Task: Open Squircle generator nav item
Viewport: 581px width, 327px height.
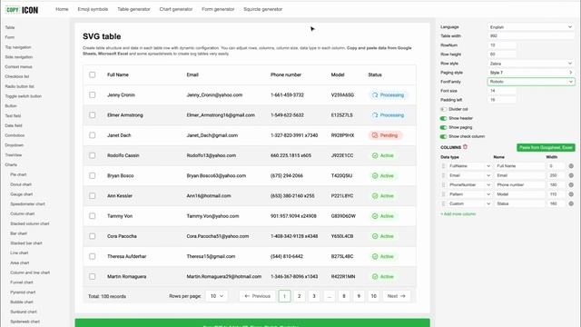Action: (x=262, y=9)
